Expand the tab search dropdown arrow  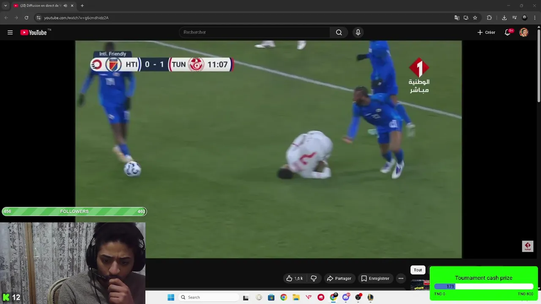(5, 5)
